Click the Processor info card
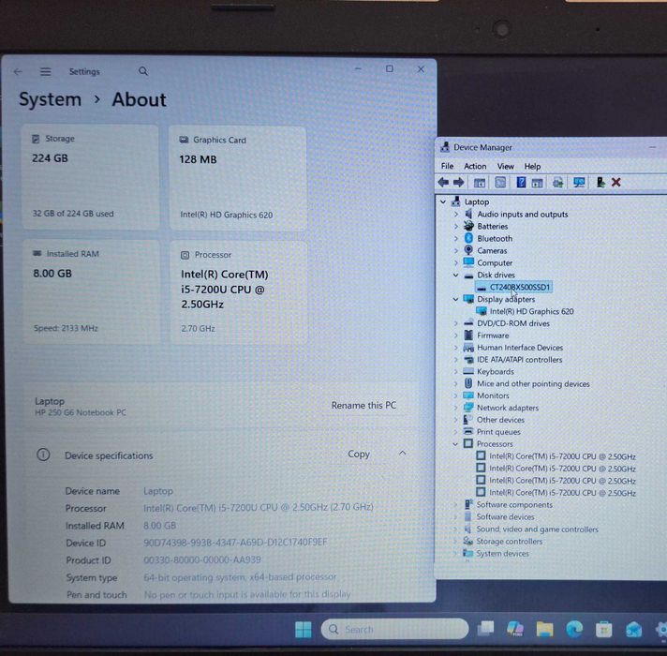The width and height of the screenshot is (667, 656). coord(238,292)
